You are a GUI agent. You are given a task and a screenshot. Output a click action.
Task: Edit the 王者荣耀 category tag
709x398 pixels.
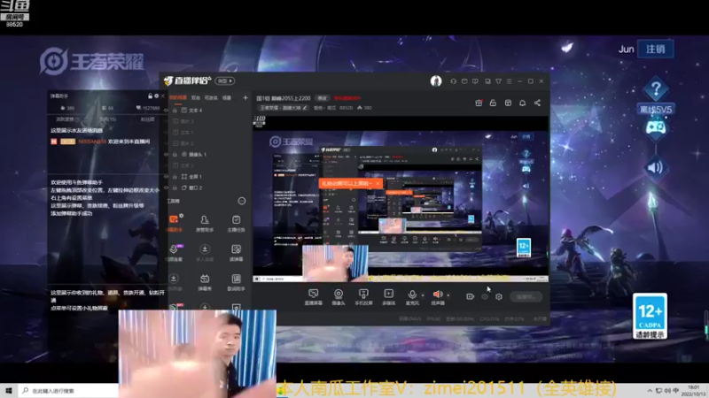283,108
